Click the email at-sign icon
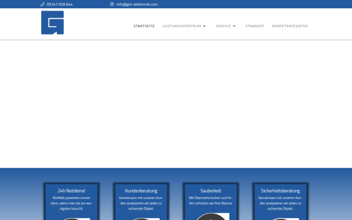This screenshot has height=220, width=352. coord(112,4)
